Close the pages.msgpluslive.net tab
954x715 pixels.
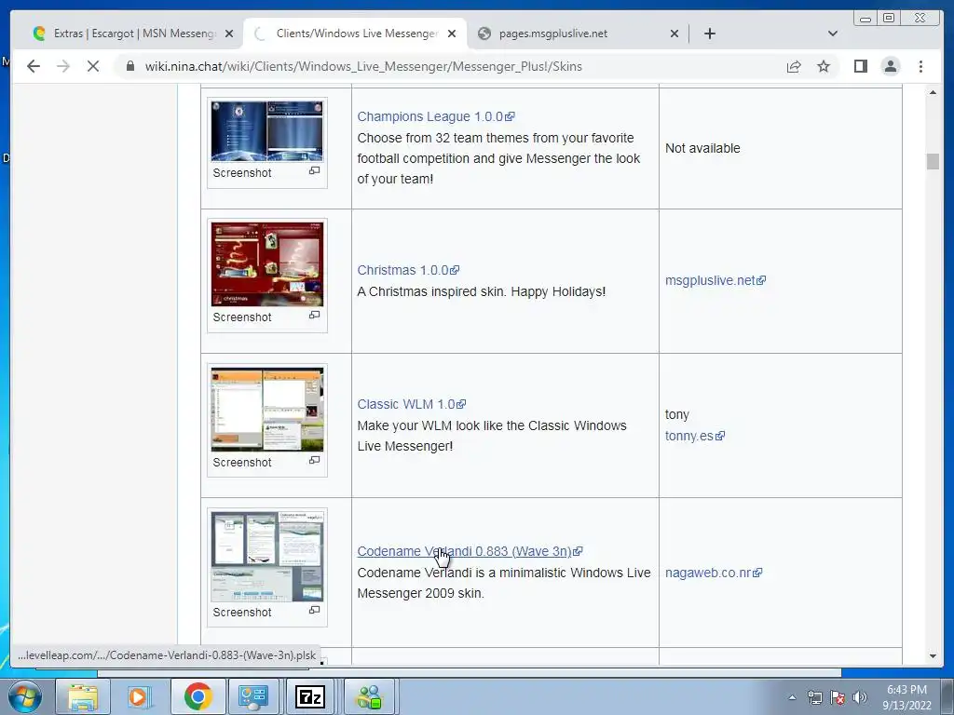point(675,34)
